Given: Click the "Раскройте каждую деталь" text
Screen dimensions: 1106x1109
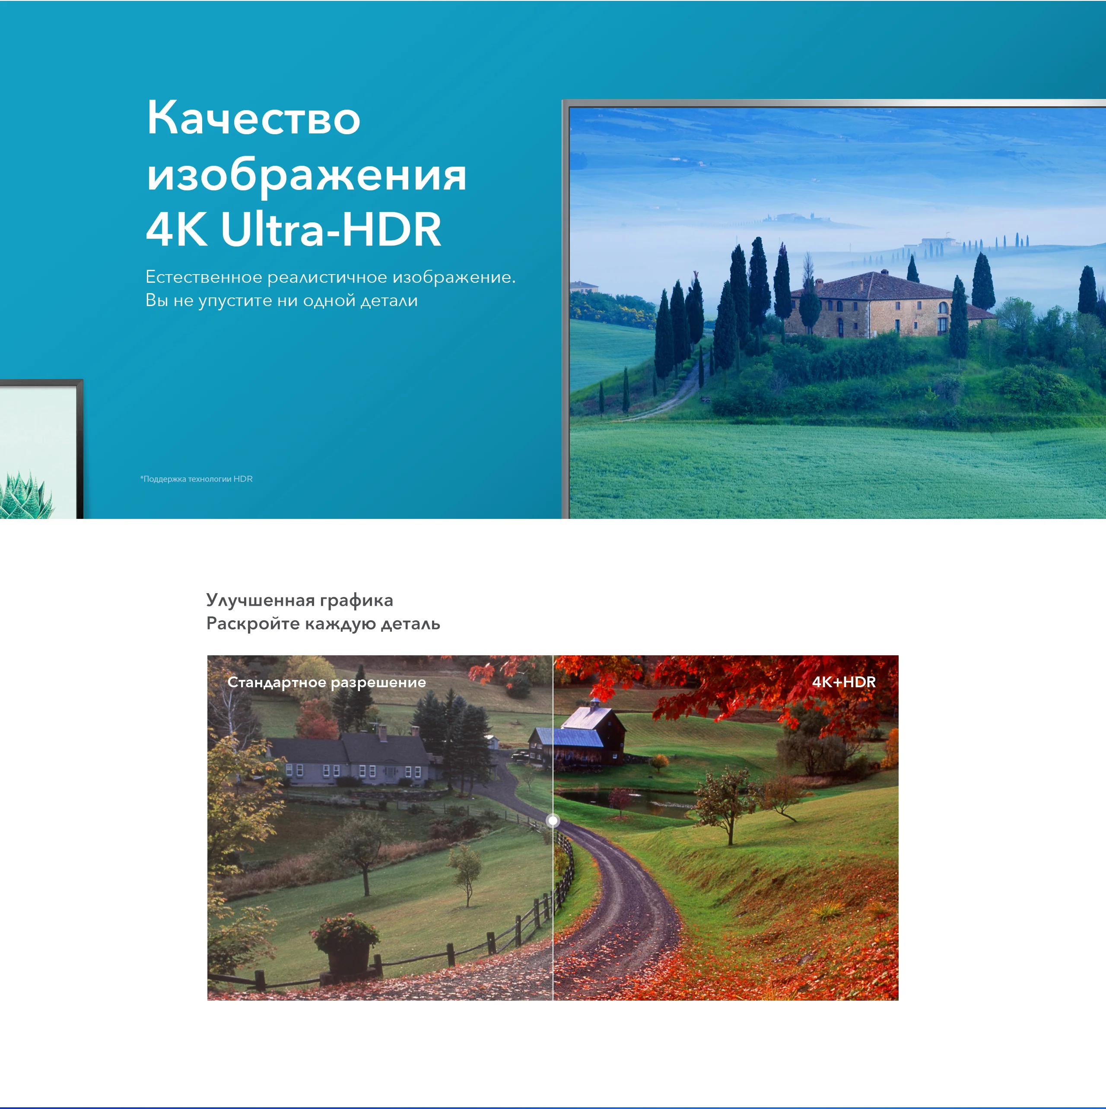Looking at the screenshot, I should [x=323, y=623].
